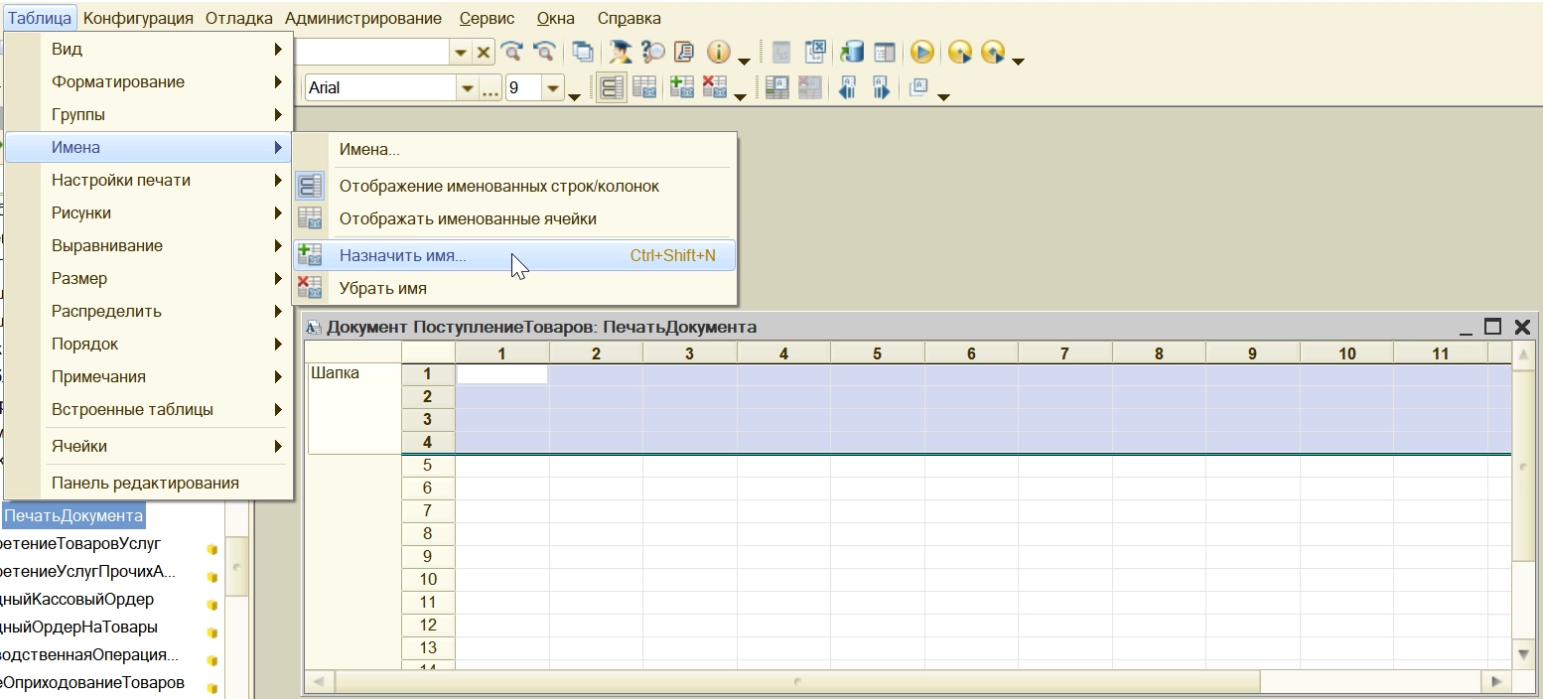Screen dimensions: 1543x699
Task: Select row header 5 in the spreadsheet
Action: point(428,465)
